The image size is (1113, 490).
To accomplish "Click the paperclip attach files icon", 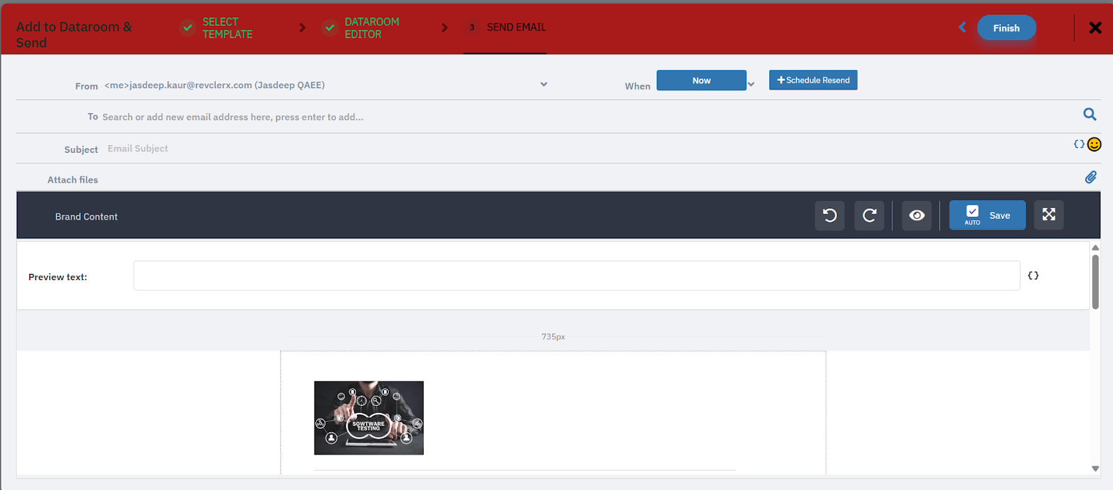I will pyautogui.click(x=1091, y=177).
